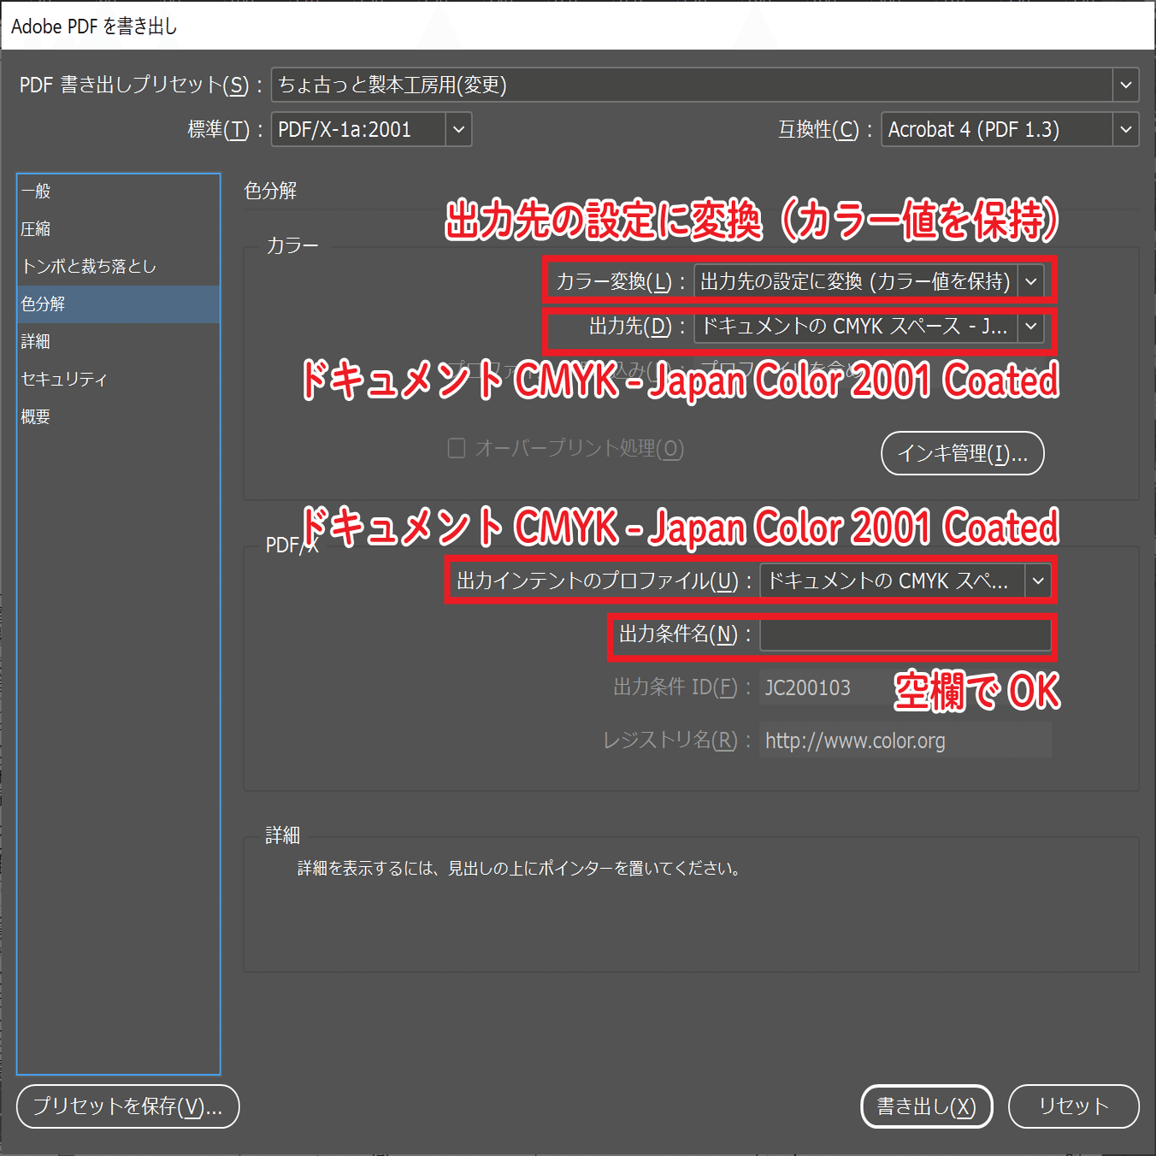
Task: Open the 互換性 Acrobat 4 dropdown
Action: (1010, 129)
